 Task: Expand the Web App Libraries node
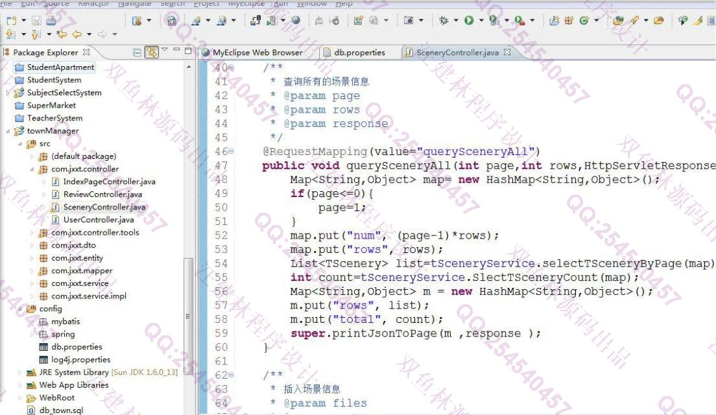click(x=19, y=385)
